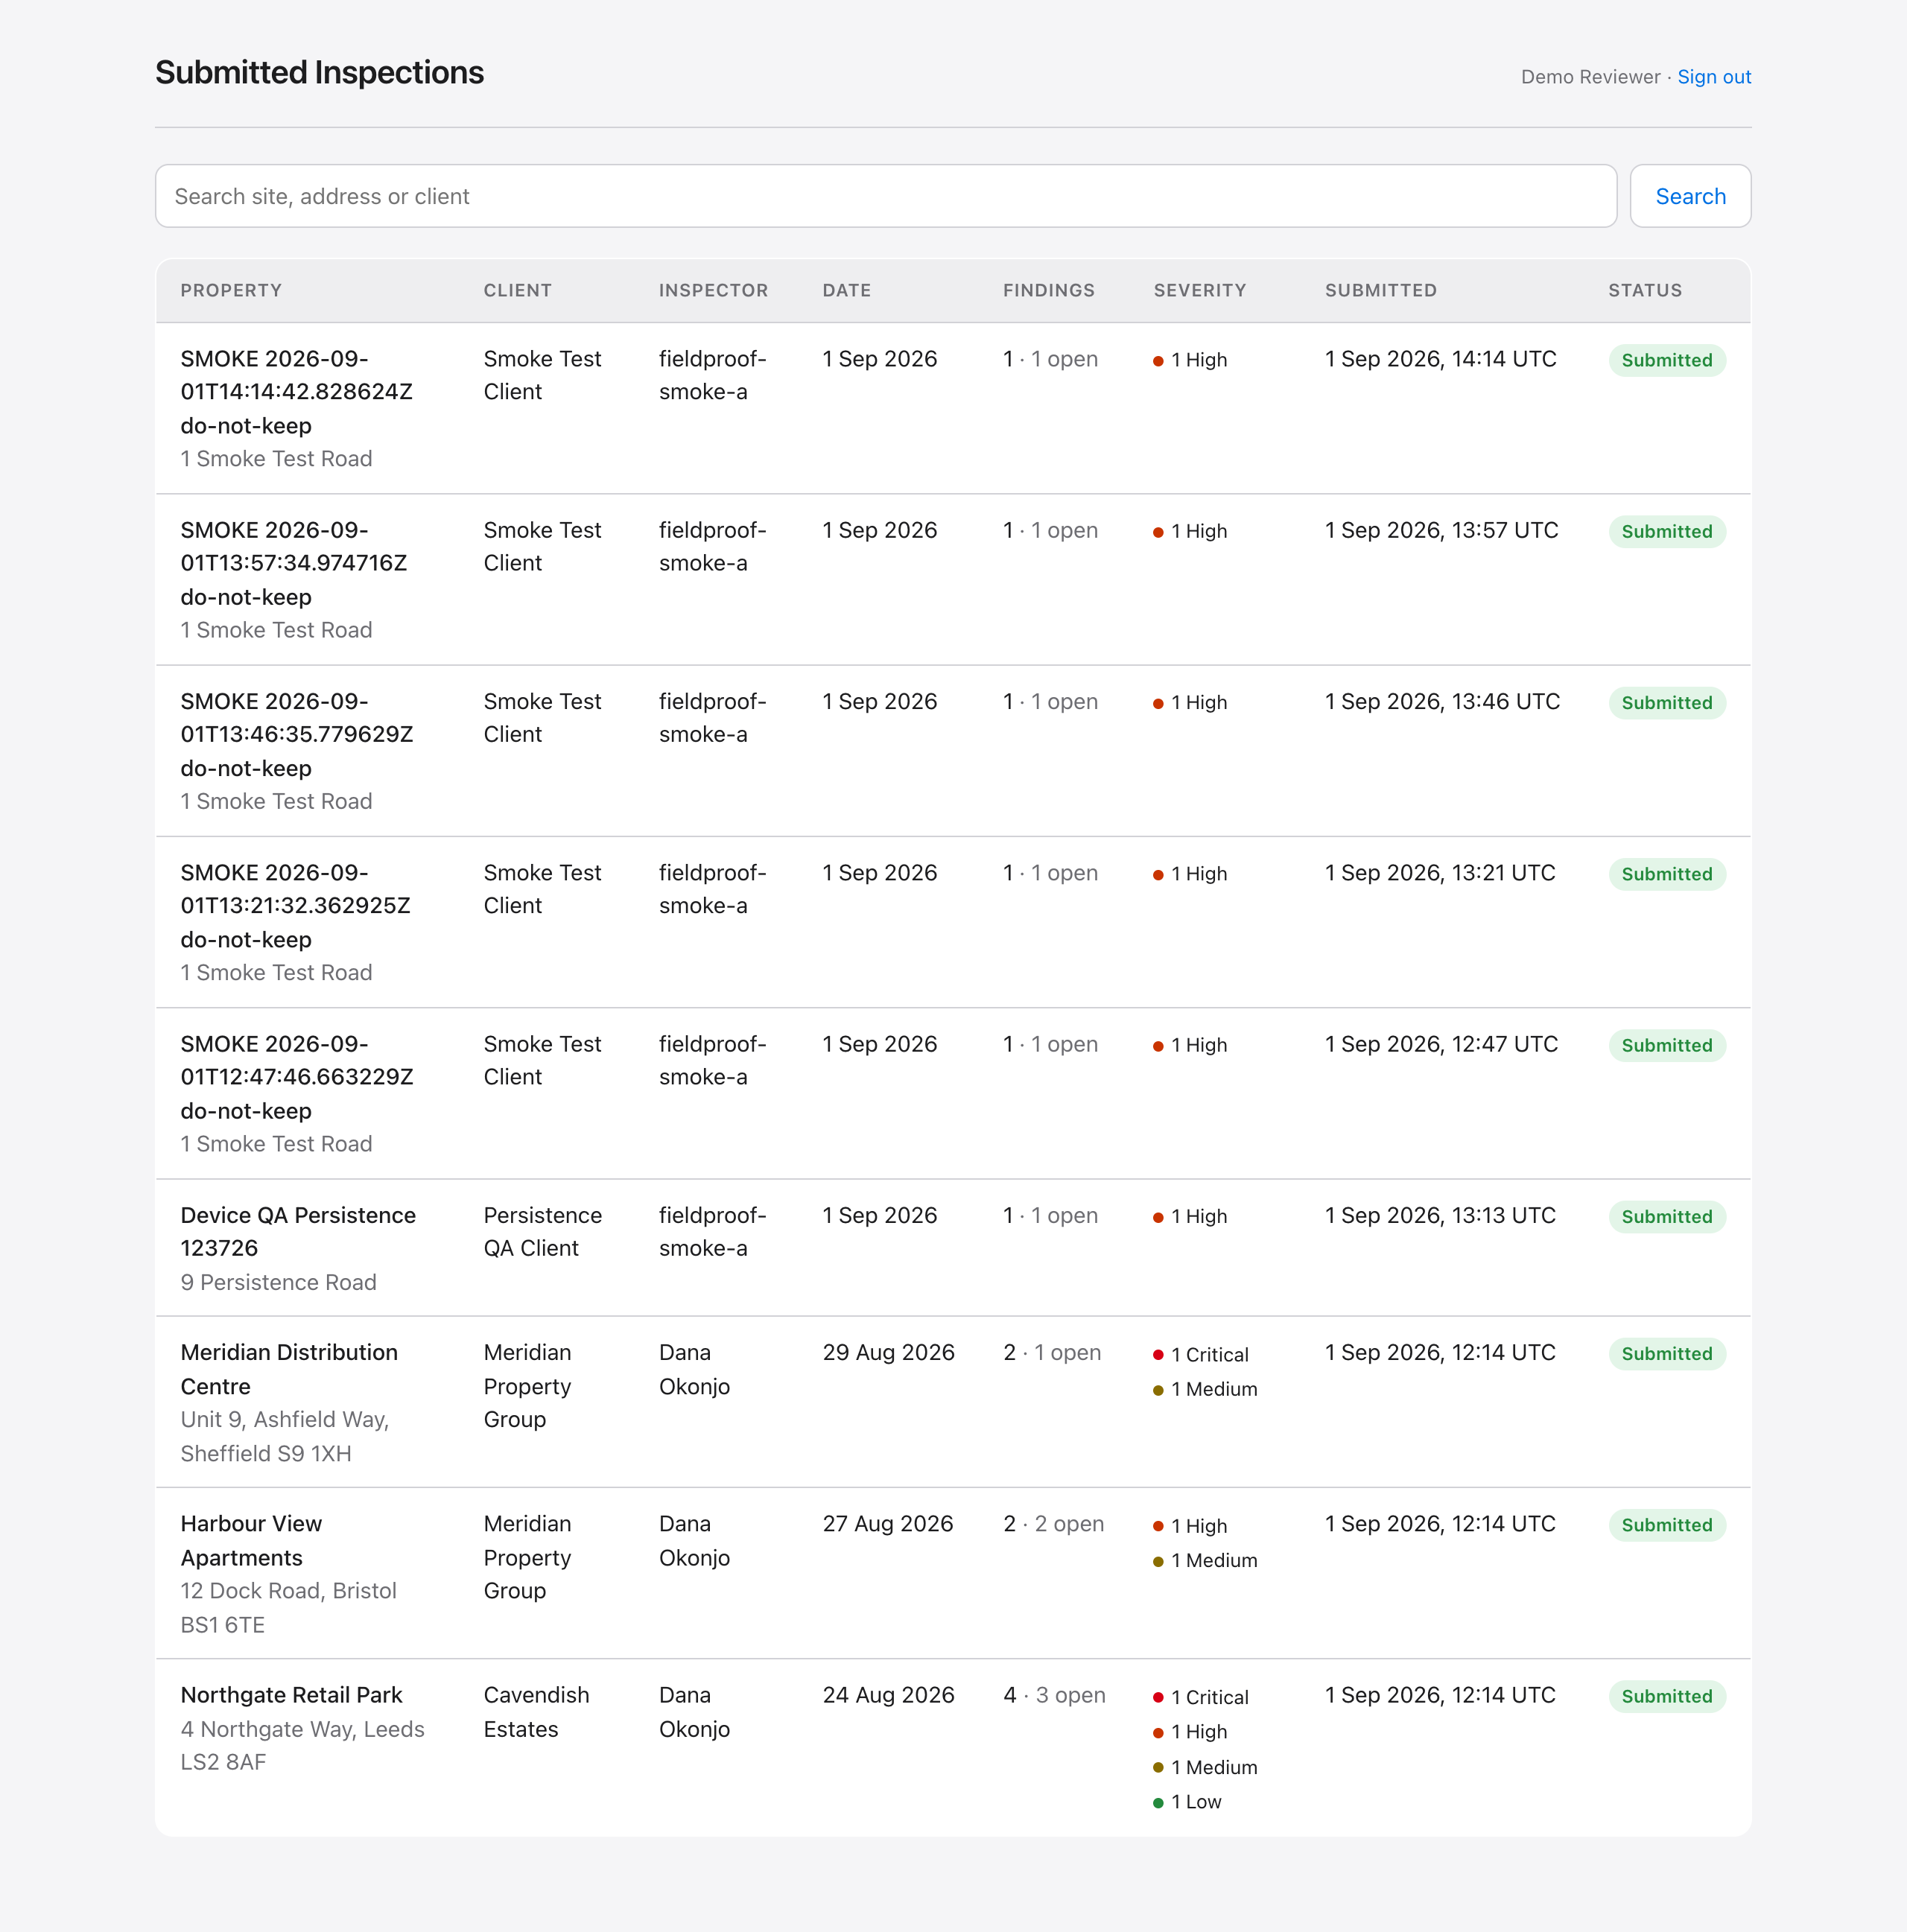This screenshot has height=1932, width=1907.
Task: Click the CLIENT column header
Action: tap(517, 290)
